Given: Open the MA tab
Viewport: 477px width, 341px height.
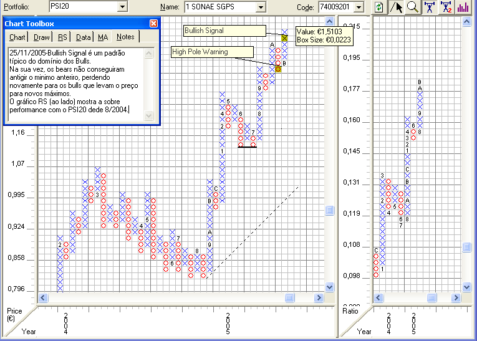Looking at the screenshot, I should pos(103,37).
